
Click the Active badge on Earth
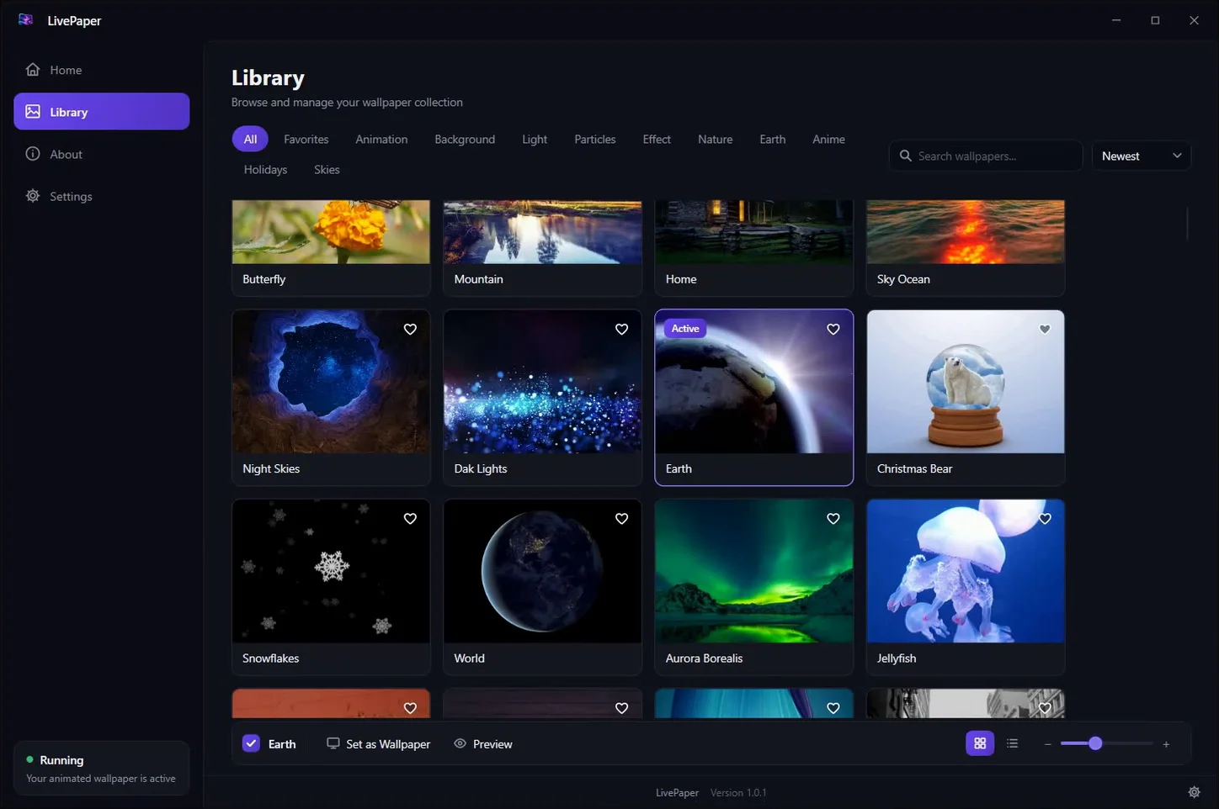click(x=685, y=329)
